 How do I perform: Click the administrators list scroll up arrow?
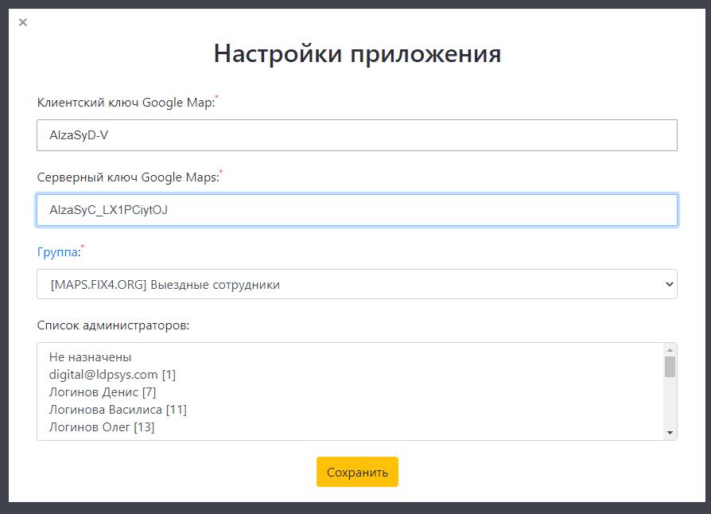[x=670, y=350]
